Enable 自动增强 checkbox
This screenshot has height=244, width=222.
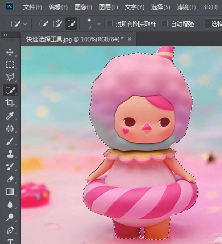click(x=164, y=23)
